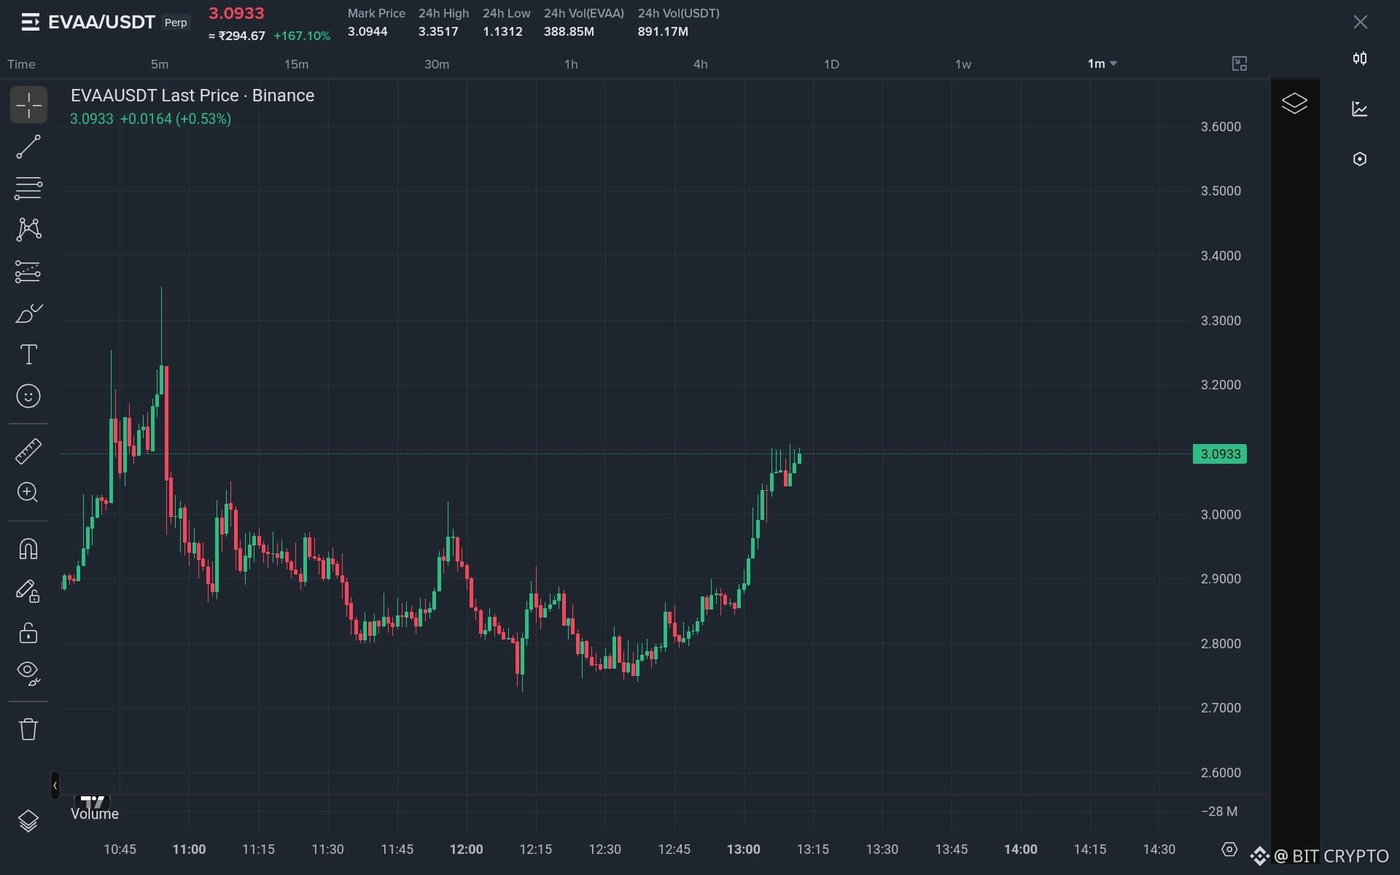Click the layers icon at top-right of the chart
Image resolution: width=1400 pixels, height=875 pixels.
(x=1294, y=103)
